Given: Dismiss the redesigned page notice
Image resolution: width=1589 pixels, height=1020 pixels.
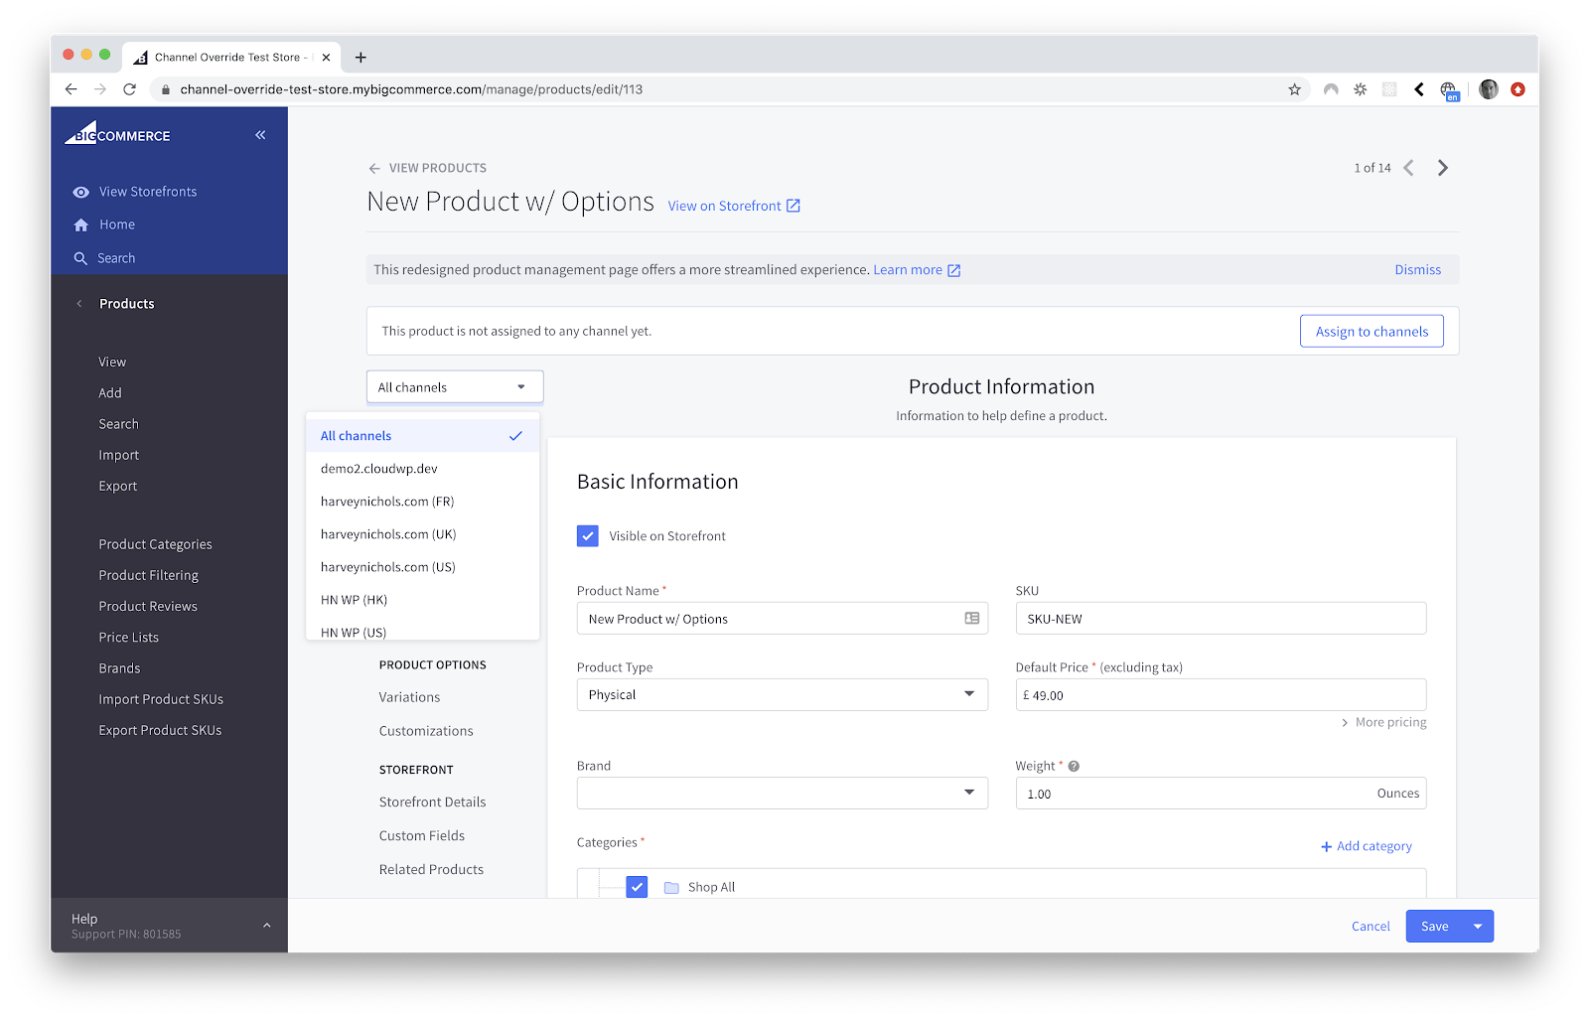Looking at the screenshot, I should pyautogui.click(x=1417, y=270).
